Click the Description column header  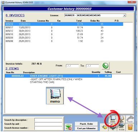pos(29,72)
